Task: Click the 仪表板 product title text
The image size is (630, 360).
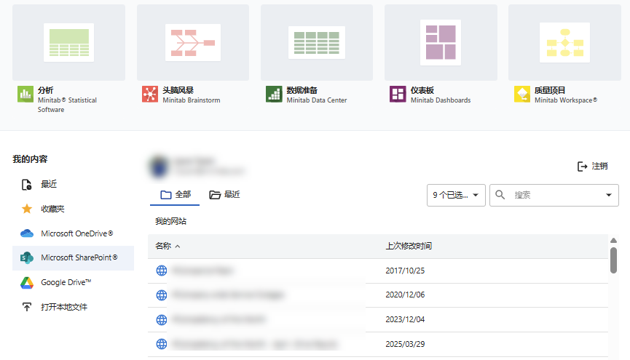Action: 422,90
